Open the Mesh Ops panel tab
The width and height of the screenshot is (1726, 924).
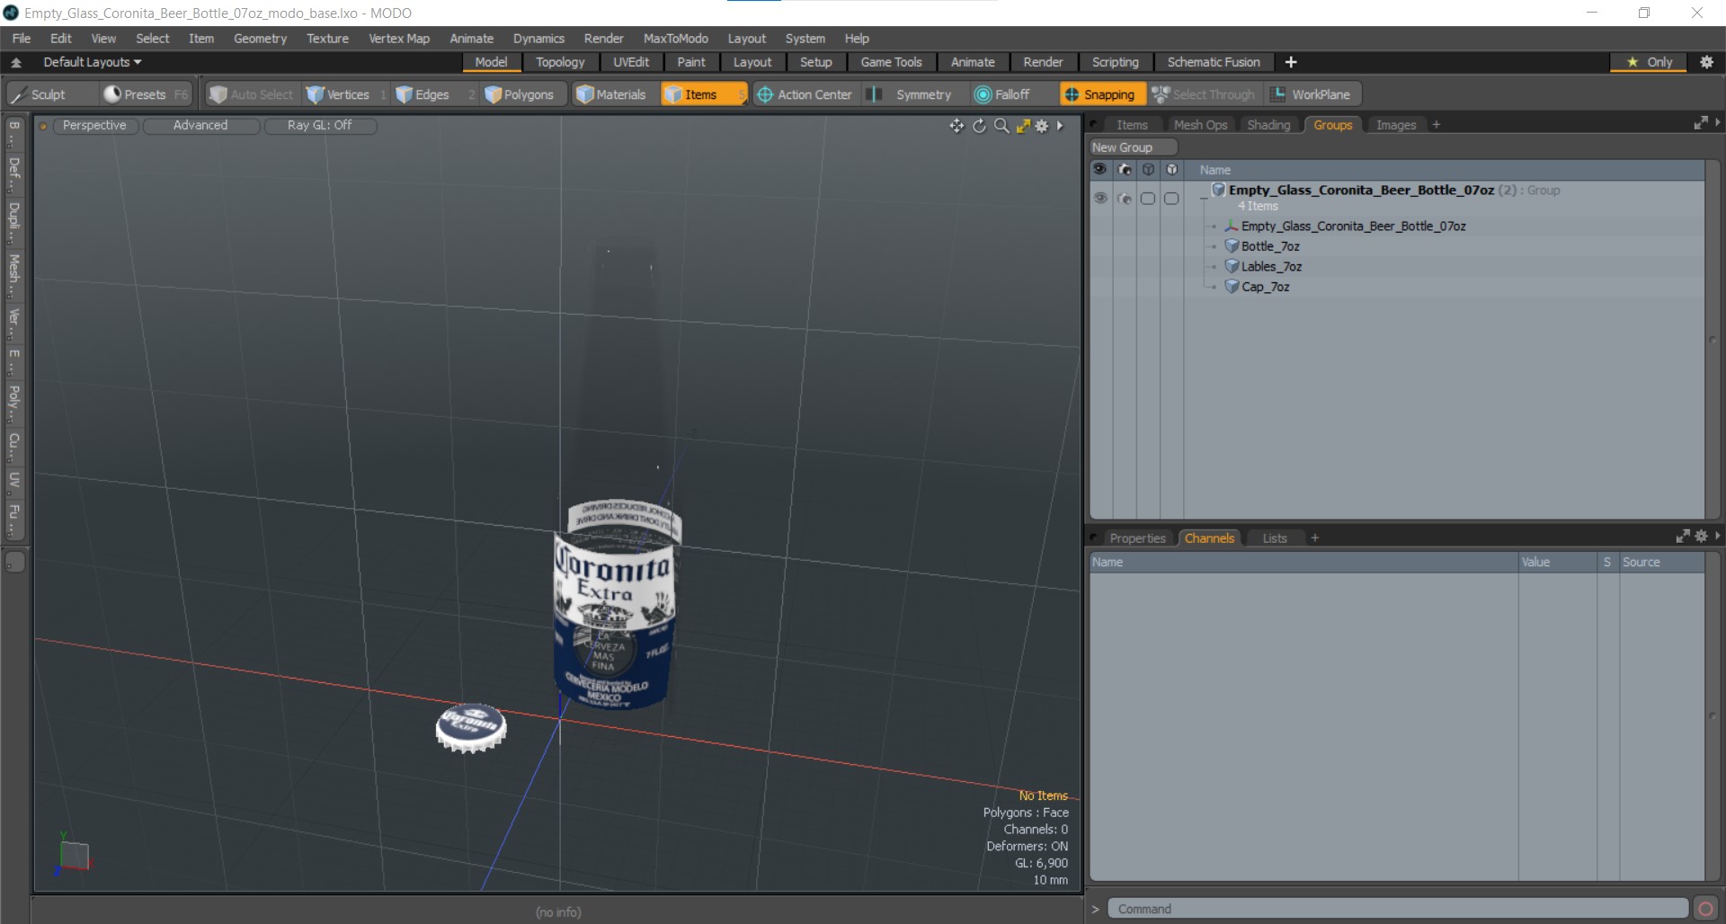(x=1200, y=125)
